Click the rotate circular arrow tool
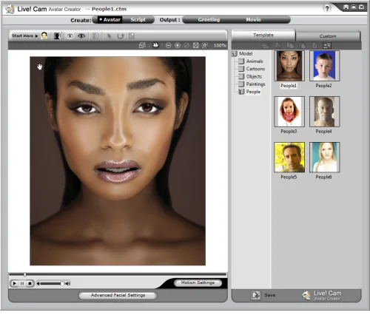 [121, 36]
